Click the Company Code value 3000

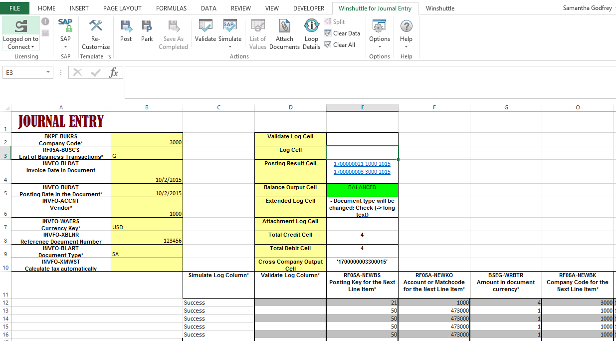click(x=147, y=139)
